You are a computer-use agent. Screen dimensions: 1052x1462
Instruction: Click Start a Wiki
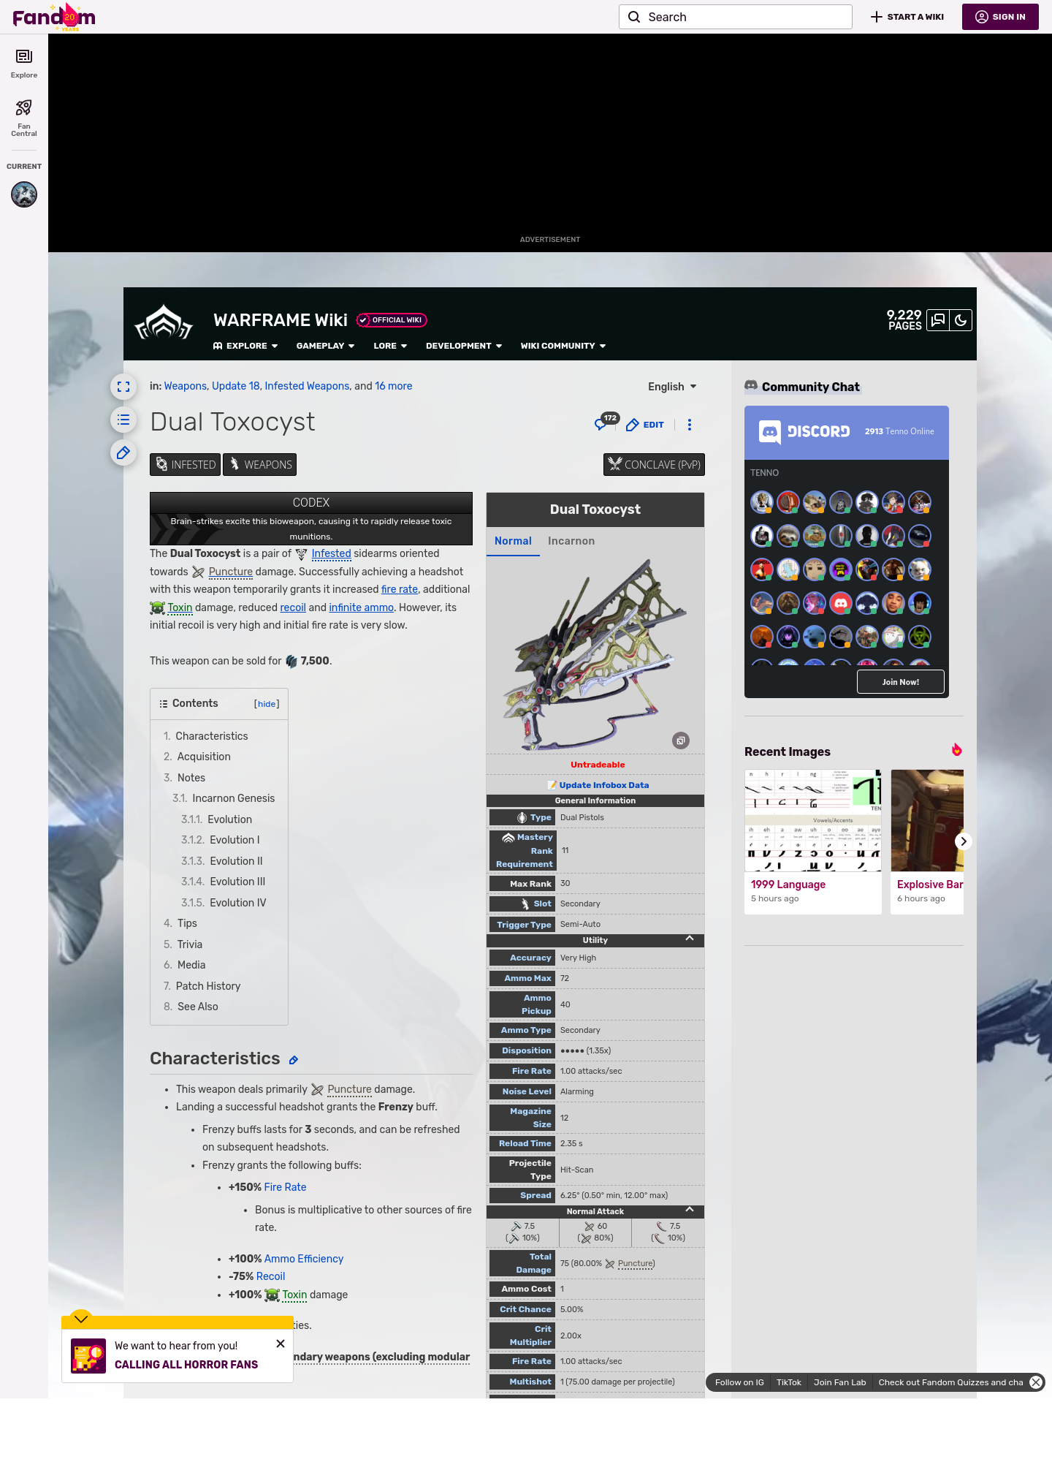click(907, 17)
